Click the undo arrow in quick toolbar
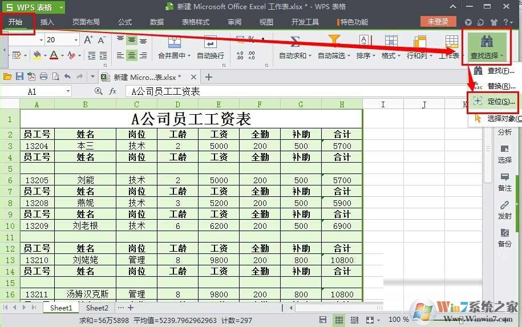This screenshot has width=522, height=327. [x=67, y=76]
